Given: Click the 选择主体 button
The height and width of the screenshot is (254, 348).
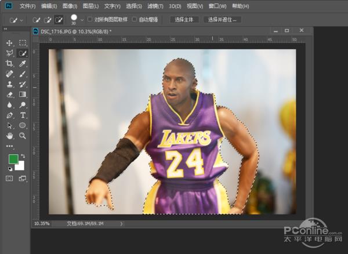Looking at the screenshot, I should 184,20.
